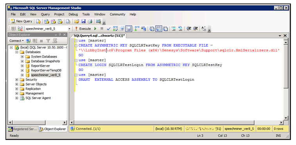The image size is (296, 145).
Task: Collapse the Databases folder
Action: click(16, 52)
